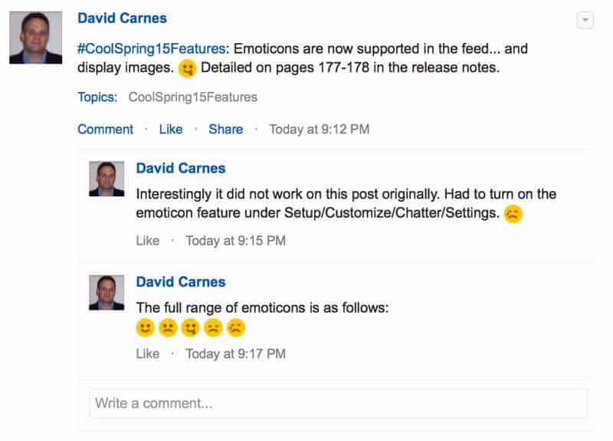The height and width of the screenshot is (441, 613).
Task: Click the crying emoticon after Setup/Customize/Chatter/Settings text
Action: [513, 214]
